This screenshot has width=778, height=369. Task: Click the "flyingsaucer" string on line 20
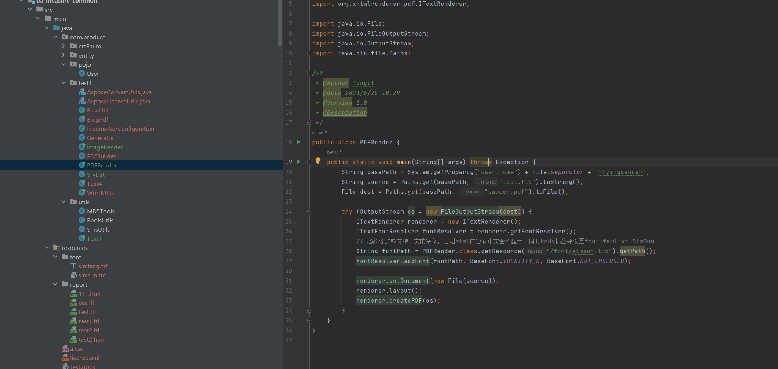pos(620,172)
